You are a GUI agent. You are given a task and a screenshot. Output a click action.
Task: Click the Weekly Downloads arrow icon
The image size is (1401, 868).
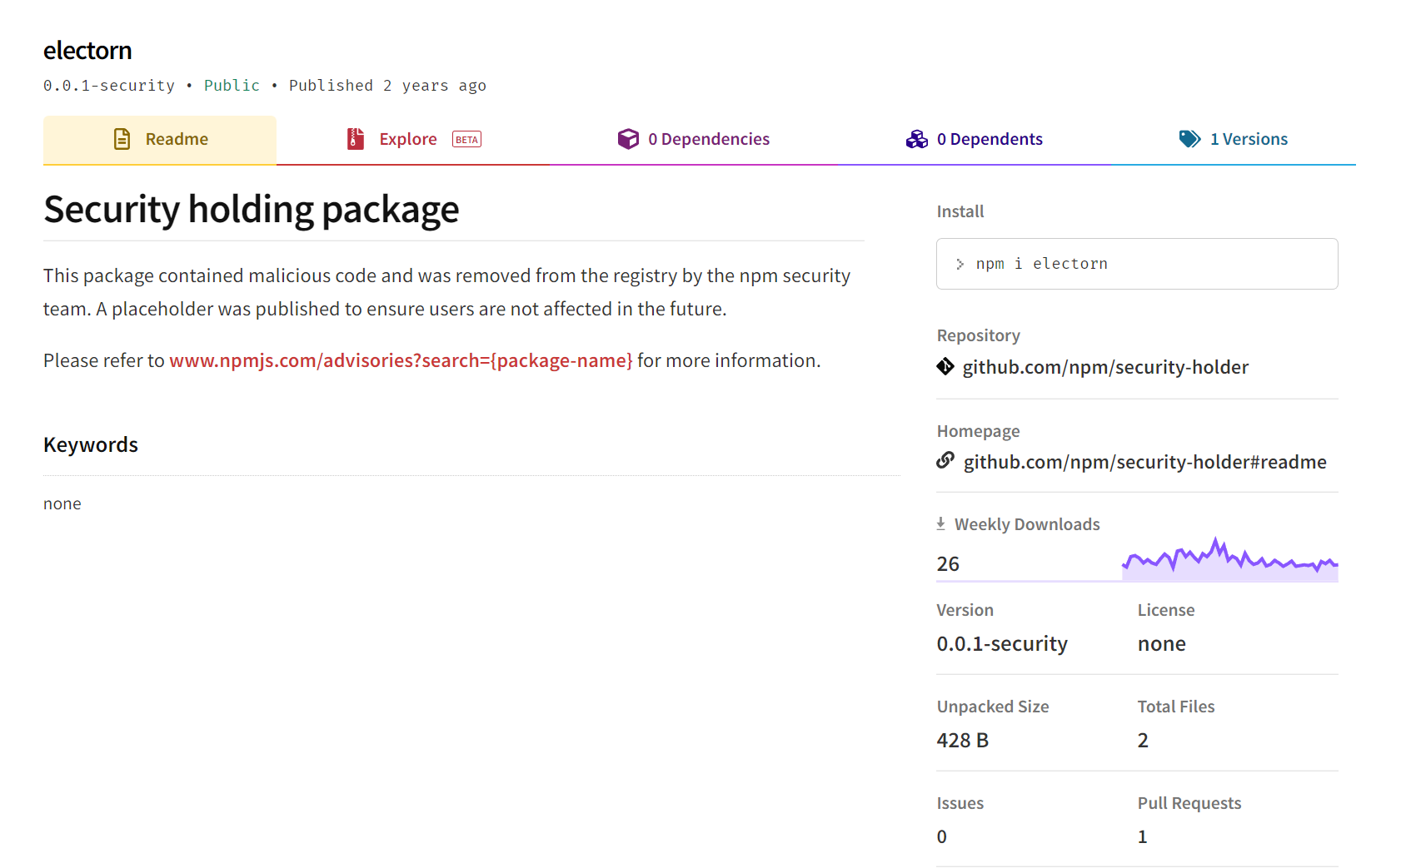click(940, 523)
